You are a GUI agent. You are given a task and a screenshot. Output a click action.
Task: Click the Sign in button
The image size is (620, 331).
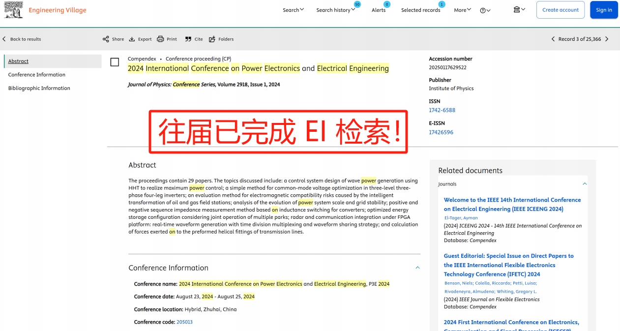(604, 10)
